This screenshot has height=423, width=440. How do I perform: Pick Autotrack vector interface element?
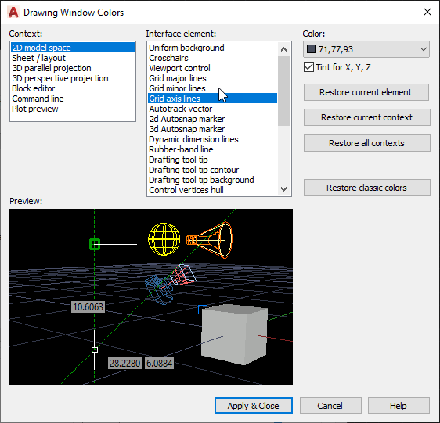180,109
